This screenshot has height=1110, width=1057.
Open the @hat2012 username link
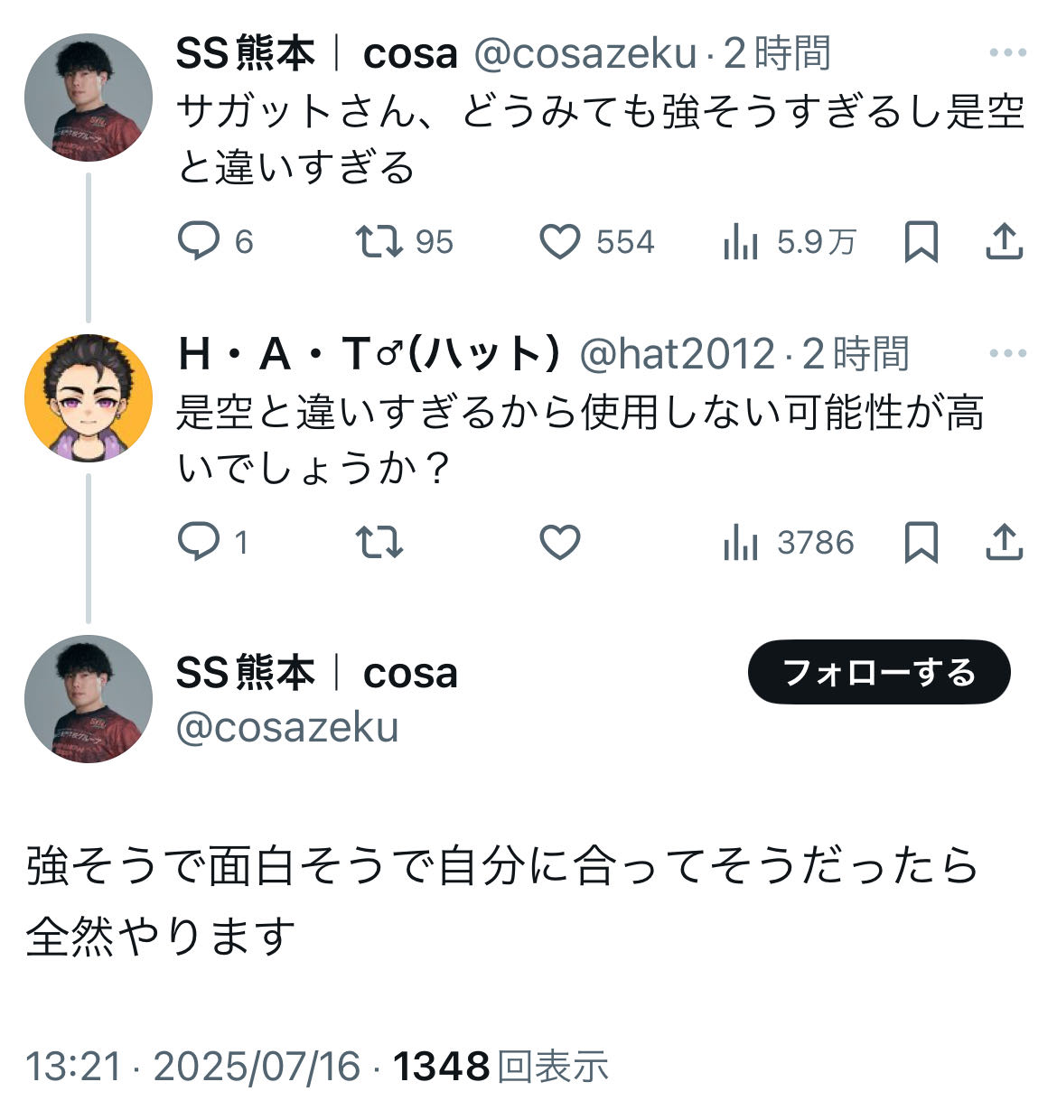coord(677,354)
